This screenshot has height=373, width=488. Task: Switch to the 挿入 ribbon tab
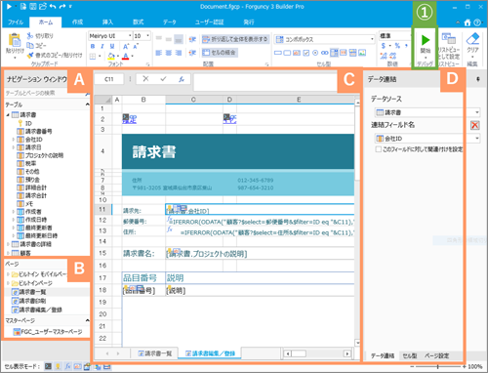click(107, 22)
